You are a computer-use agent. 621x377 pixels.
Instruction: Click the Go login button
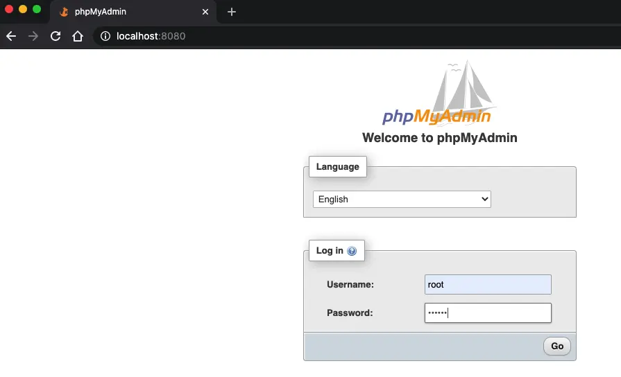click(557, 346)
